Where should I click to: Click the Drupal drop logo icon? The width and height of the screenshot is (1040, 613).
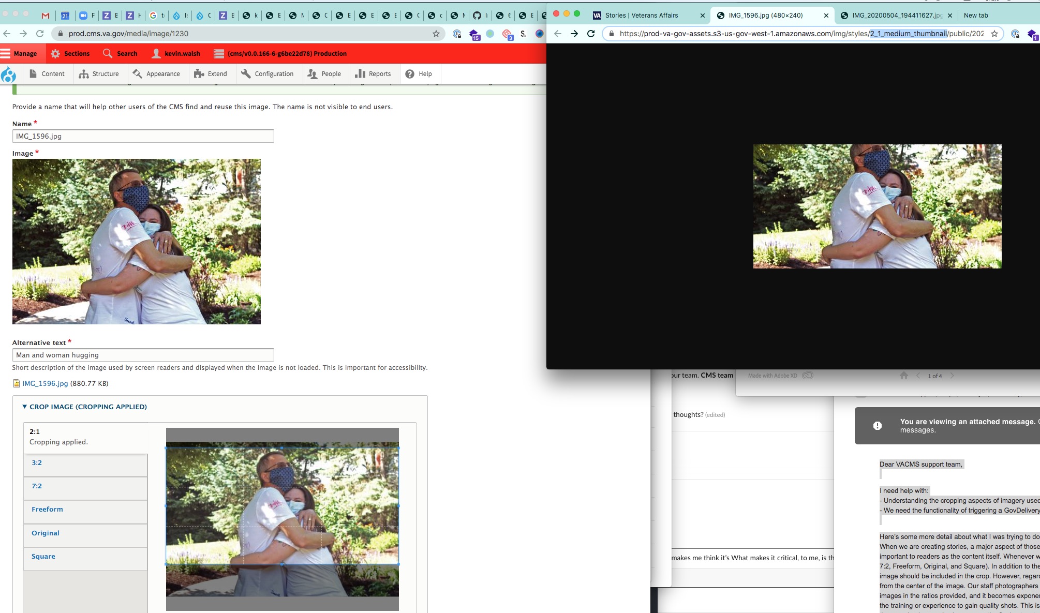point(8,75)
